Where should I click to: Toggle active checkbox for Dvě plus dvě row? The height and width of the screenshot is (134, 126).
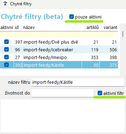6,42
